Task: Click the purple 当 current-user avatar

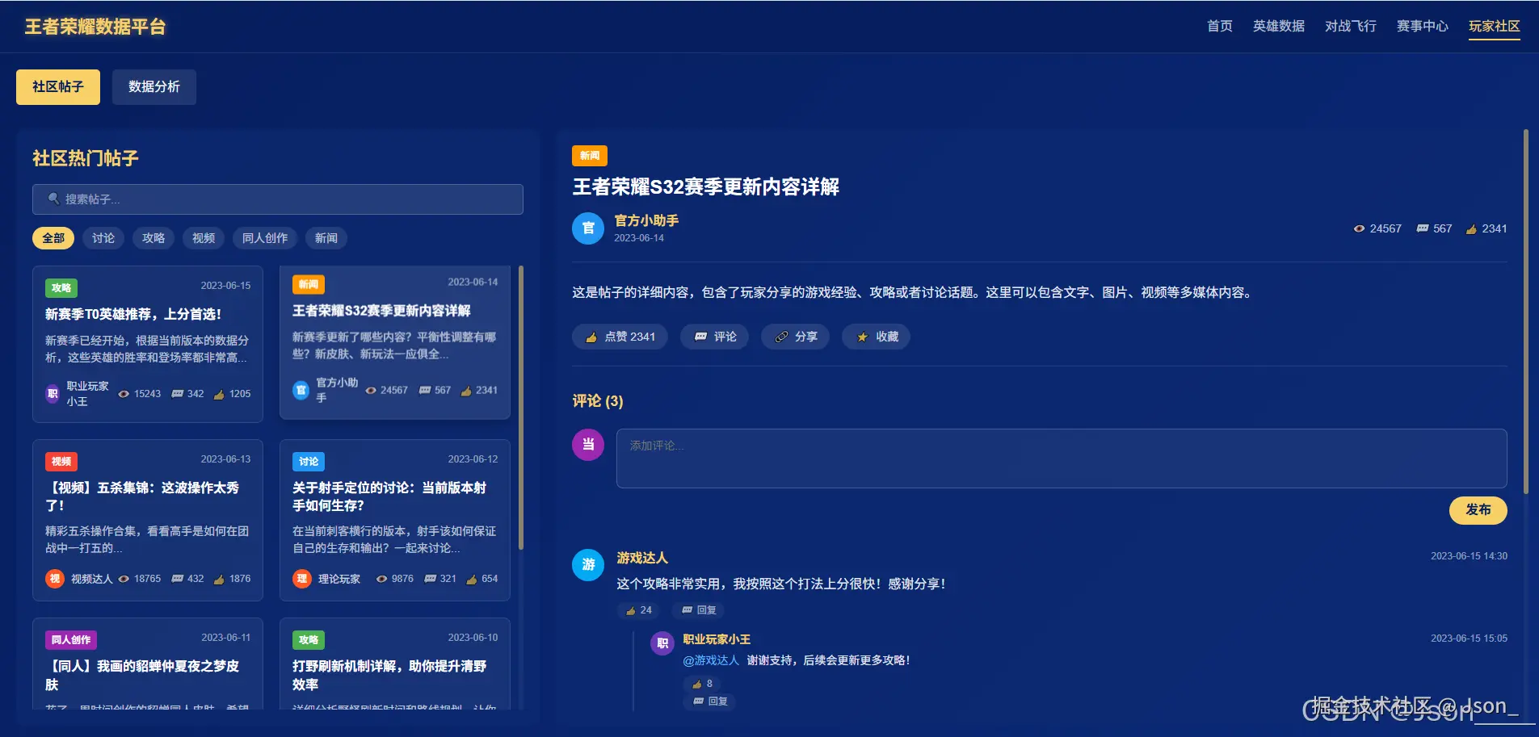Action: click(x=588, y=445)
